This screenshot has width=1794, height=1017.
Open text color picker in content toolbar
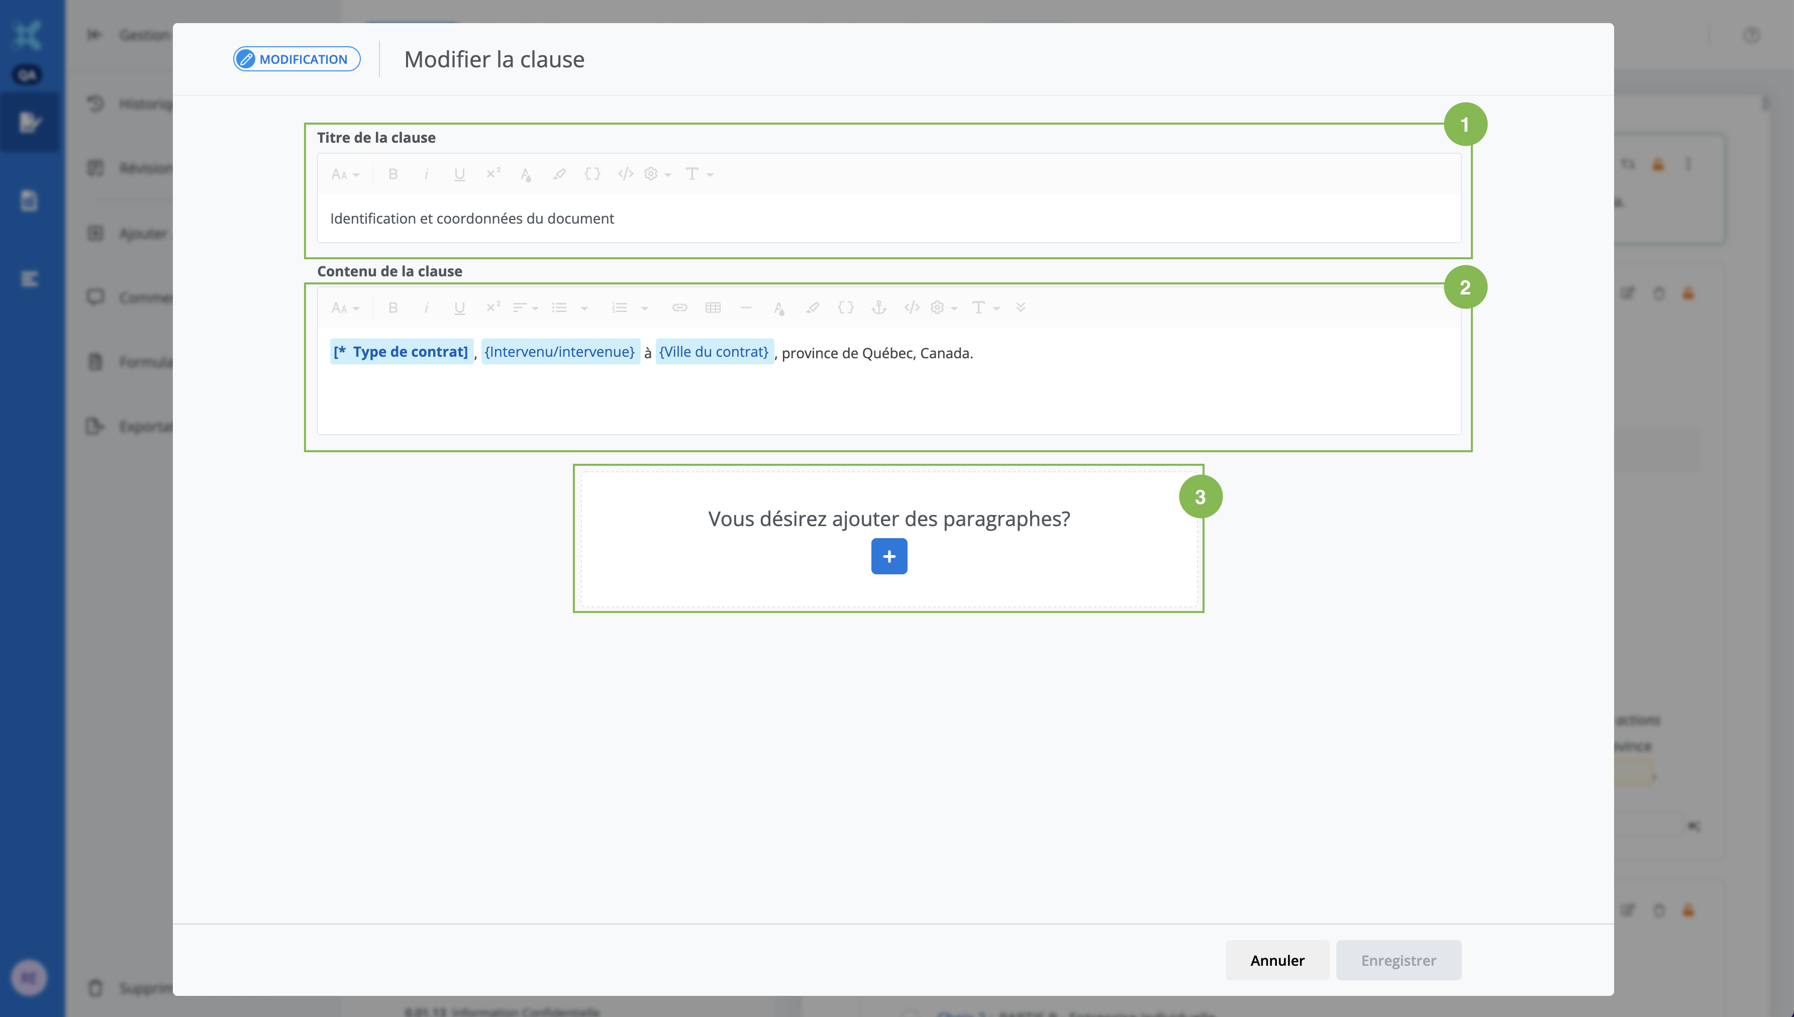point(779,308)
